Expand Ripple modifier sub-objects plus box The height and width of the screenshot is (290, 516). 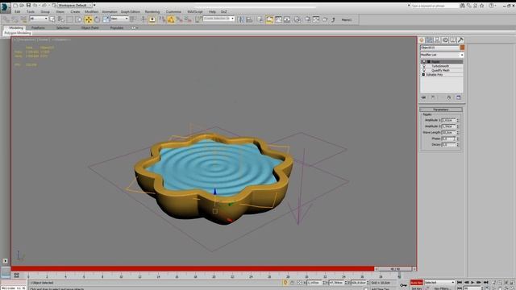click(x=429, y=61)
